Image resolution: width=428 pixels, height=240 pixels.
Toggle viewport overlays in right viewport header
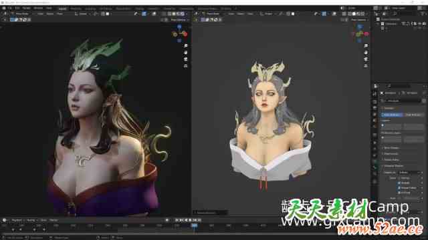pyautogui.click(x=334, y=13)
